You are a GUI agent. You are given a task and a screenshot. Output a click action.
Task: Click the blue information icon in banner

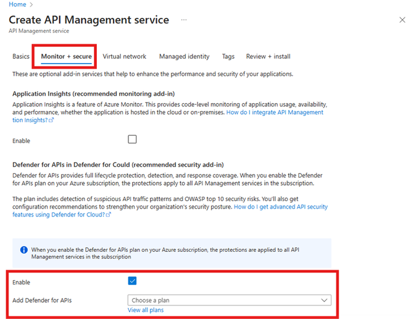(x=24, y=250)
